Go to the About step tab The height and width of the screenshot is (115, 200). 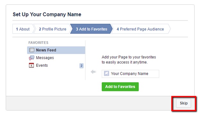[23, 29]
